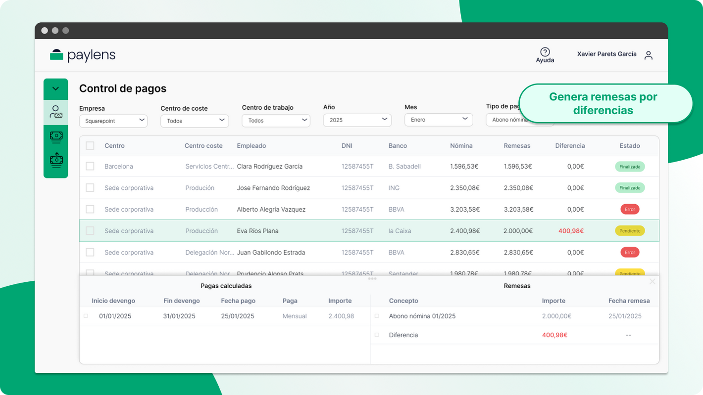Close the details panel with X
703x395 pixels.
click(652, 282)
